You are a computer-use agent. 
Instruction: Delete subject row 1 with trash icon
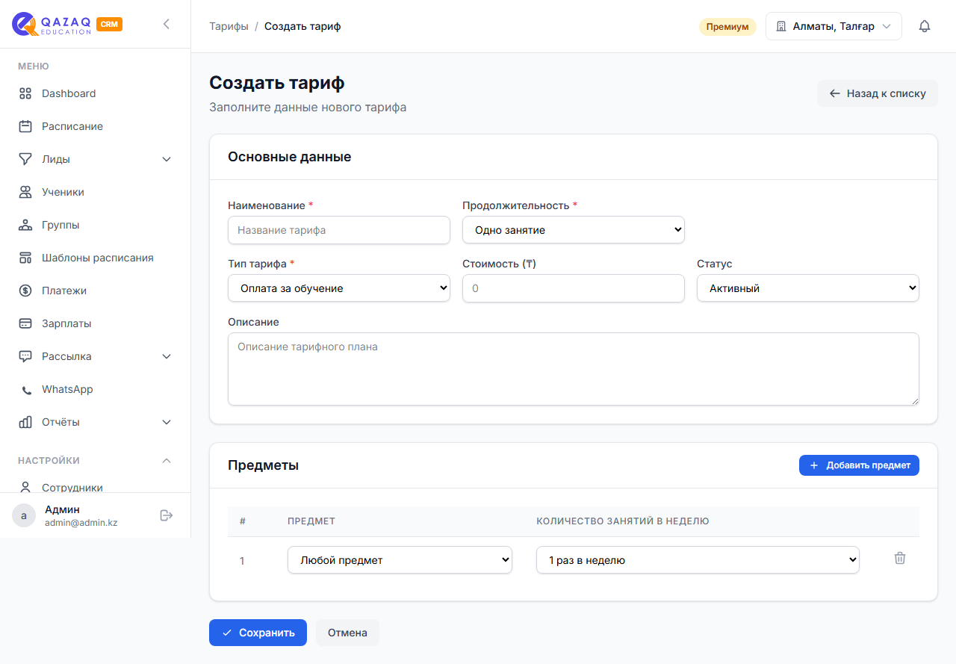point(900,558)
